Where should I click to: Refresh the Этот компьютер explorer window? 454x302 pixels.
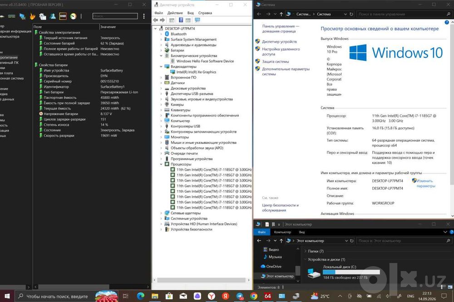(x=352, y=241)
